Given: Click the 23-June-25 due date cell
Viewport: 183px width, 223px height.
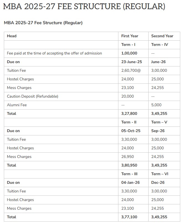Looking at the screenshot, I should (131, 62).
